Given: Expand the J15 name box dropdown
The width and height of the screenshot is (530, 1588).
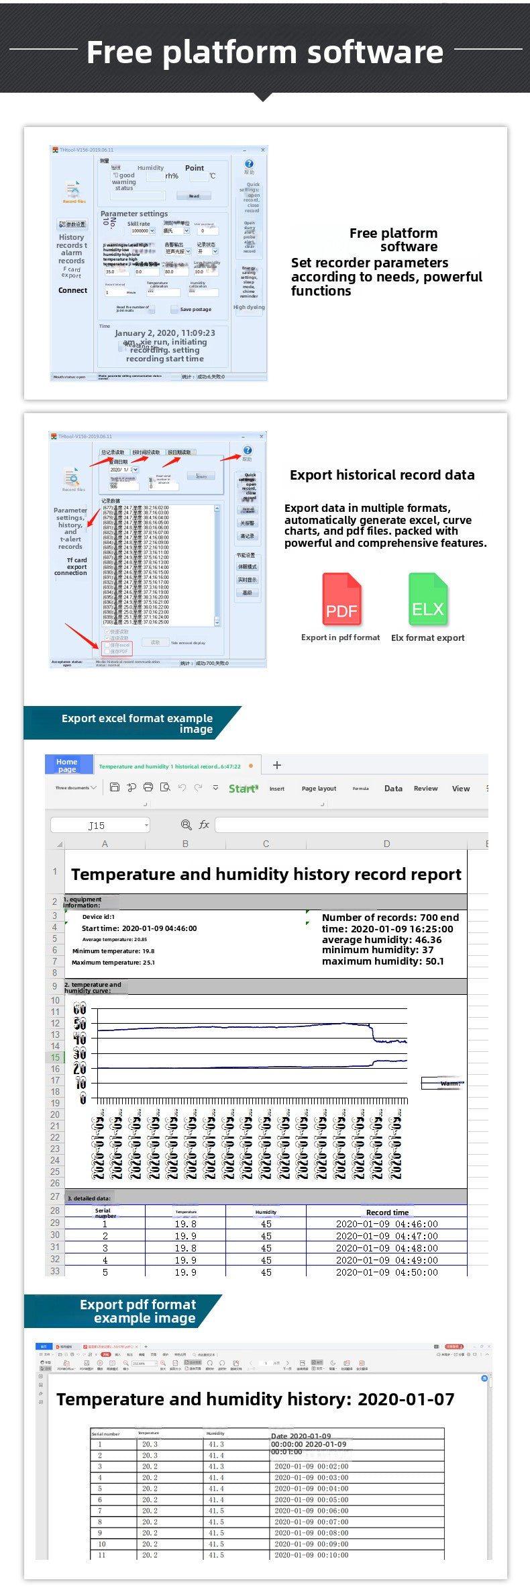Looking at the screenshot, I should coord(146,825).
